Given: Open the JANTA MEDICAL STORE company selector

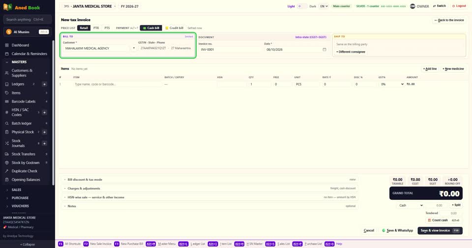Looking at the screenshot, I should coord(89,6).
